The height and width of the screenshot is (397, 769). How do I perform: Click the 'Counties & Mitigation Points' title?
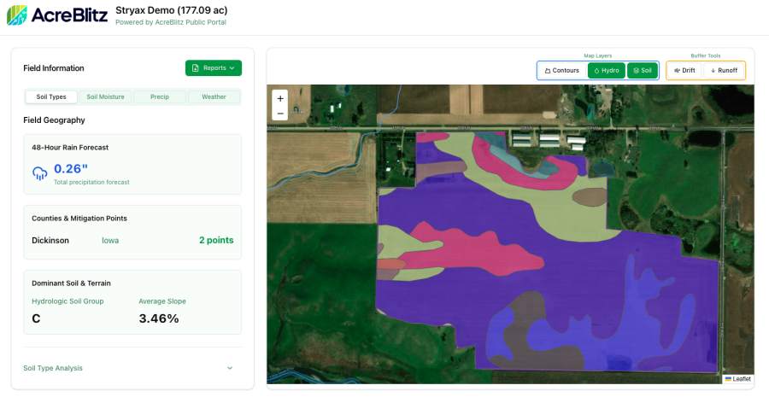(x=79, y=219)
